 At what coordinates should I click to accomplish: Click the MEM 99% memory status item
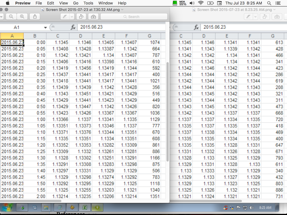tap(182, 3)
